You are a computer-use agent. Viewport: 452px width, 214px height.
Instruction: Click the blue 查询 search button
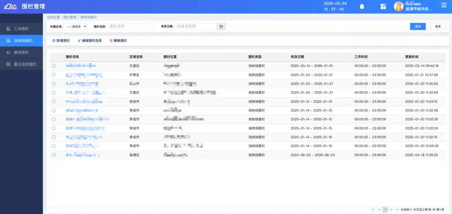point(418,26)
